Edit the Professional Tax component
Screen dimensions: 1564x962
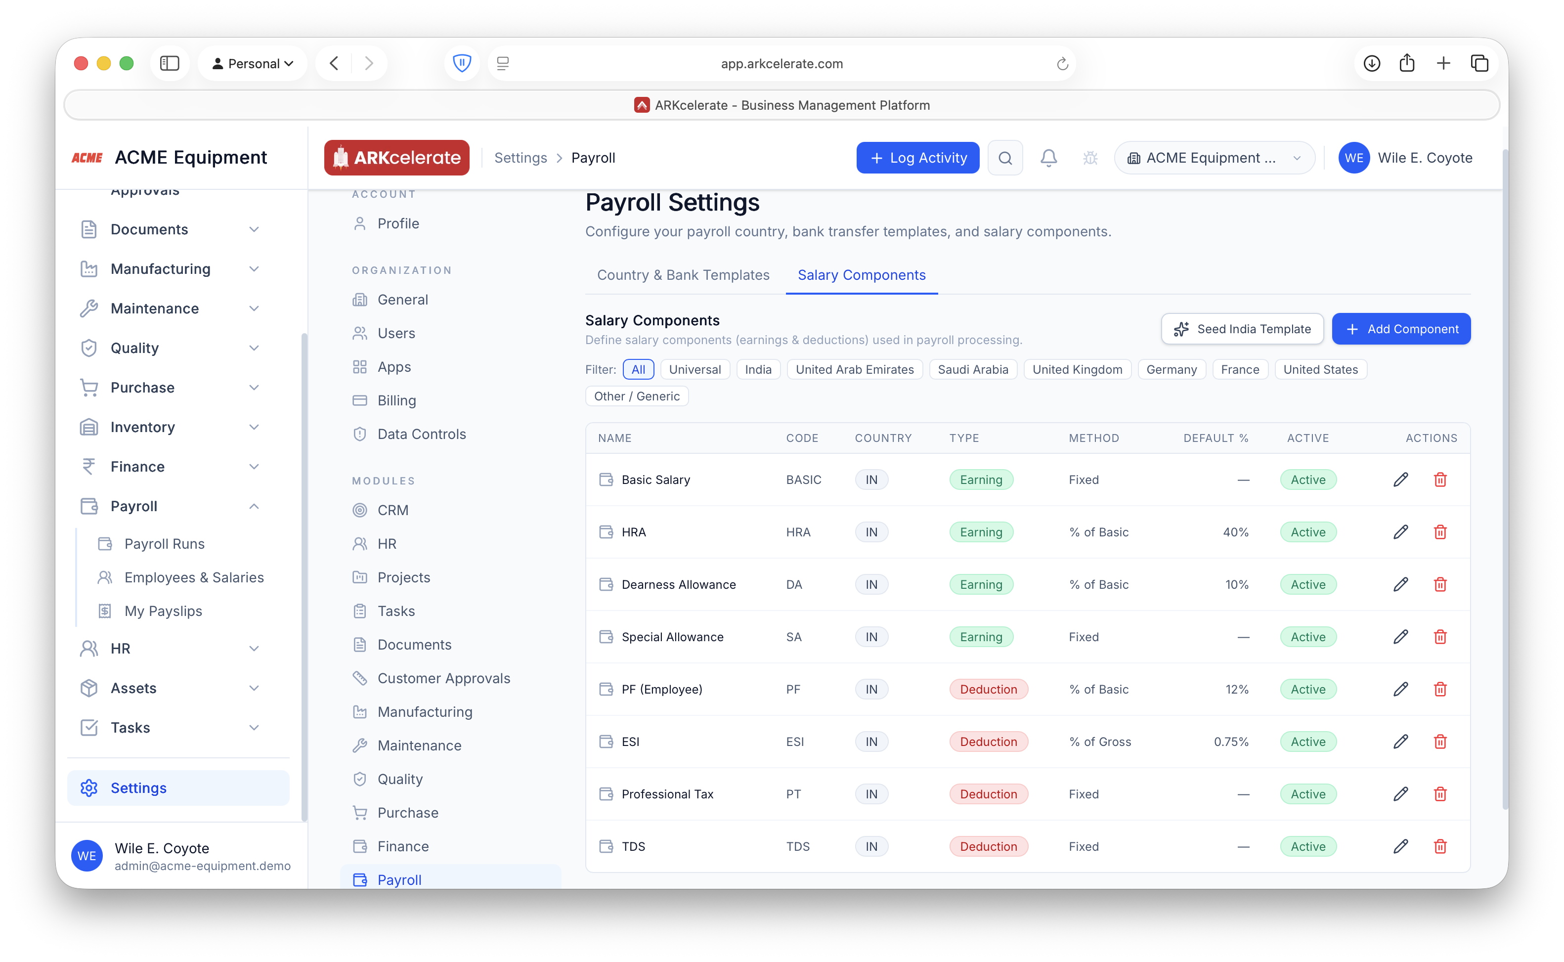click(x=1400, y=794)
